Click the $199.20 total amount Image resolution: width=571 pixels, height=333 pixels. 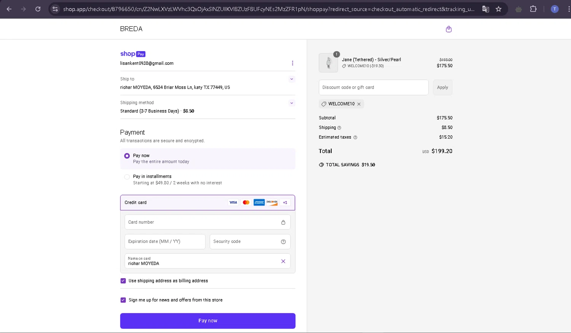[442, 151]
